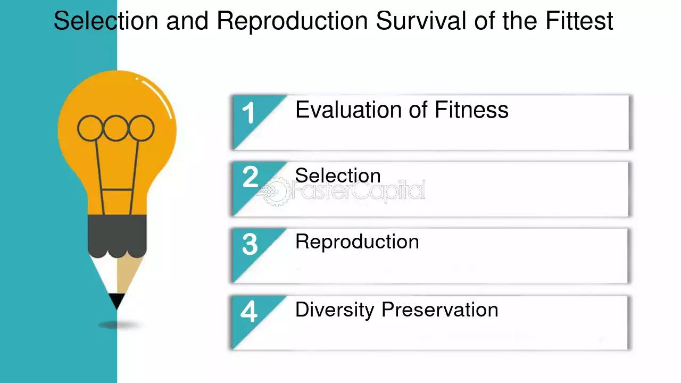Image resolution: width=681 pixels, height=383 pixels.
Task: Click the empty right side of box 4
Action: pyautogui.click(x=564, y=322)
